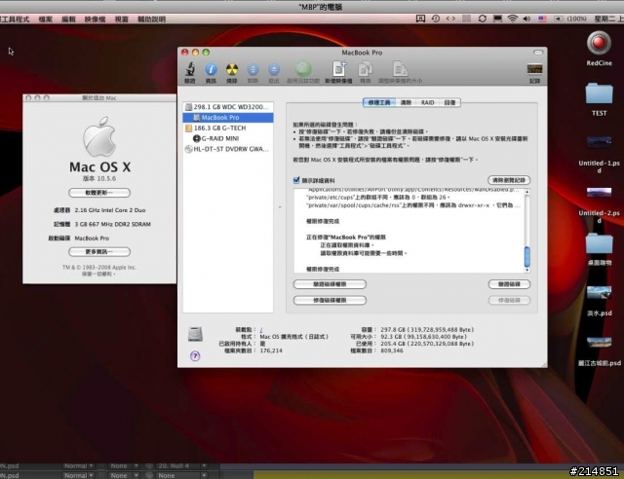
Task: Click 更多資訊 (More Info) in About This Mac
Action: point(99,251)
